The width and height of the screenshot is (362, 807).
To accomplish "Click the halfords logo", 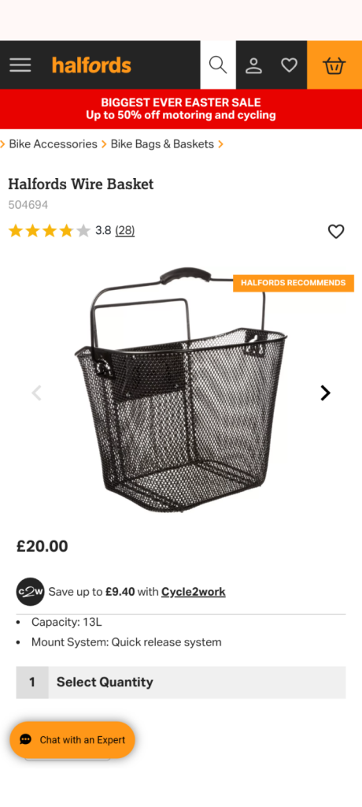I will pos(91,65).
